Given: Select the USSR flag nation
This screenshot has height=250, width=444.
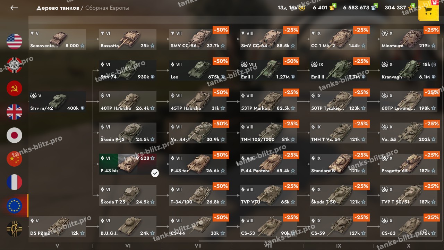Looking at the screenshot, I should pyautogui.click(x=14, y=88).
